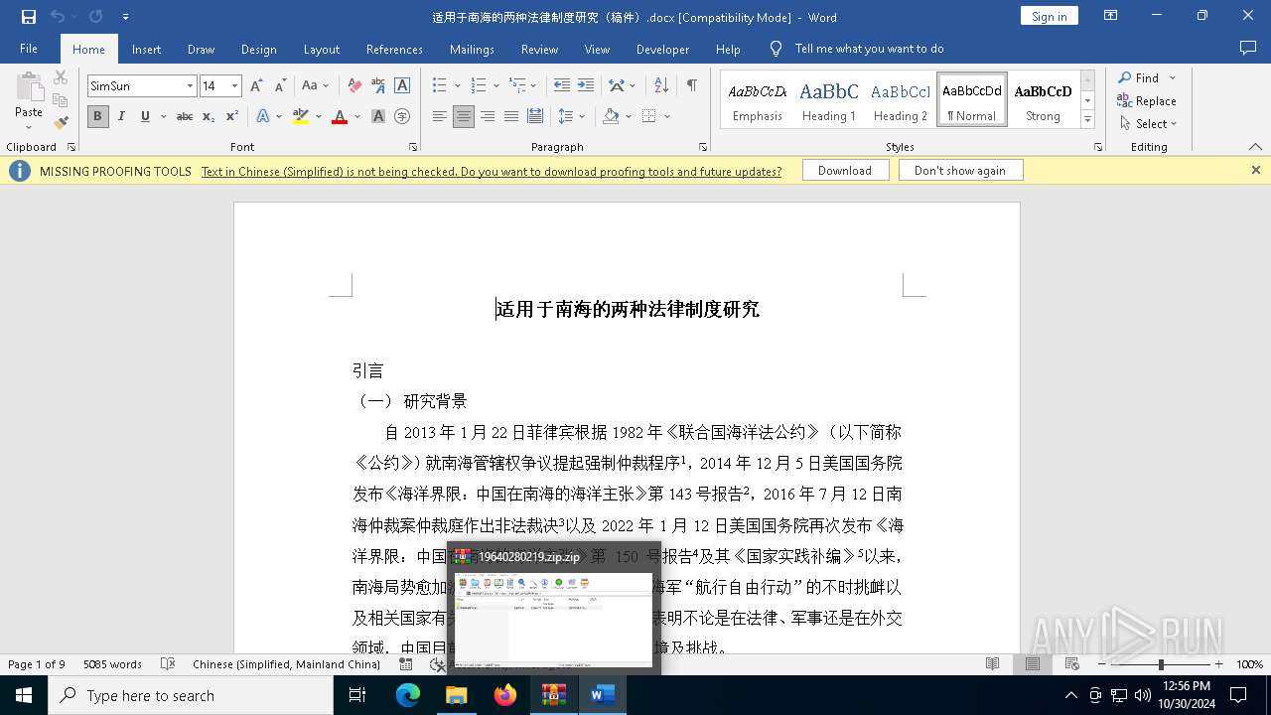Click 19640280219.zip.zip preview thumbnail
The height and width of the screenshot is (715, 1271).
553,619
